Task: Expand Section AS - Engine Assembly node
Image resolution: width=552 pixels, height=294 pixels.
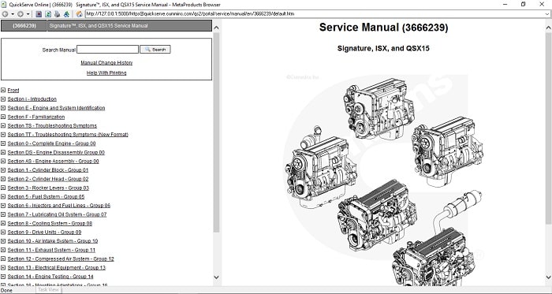Action: coord(3,162)
